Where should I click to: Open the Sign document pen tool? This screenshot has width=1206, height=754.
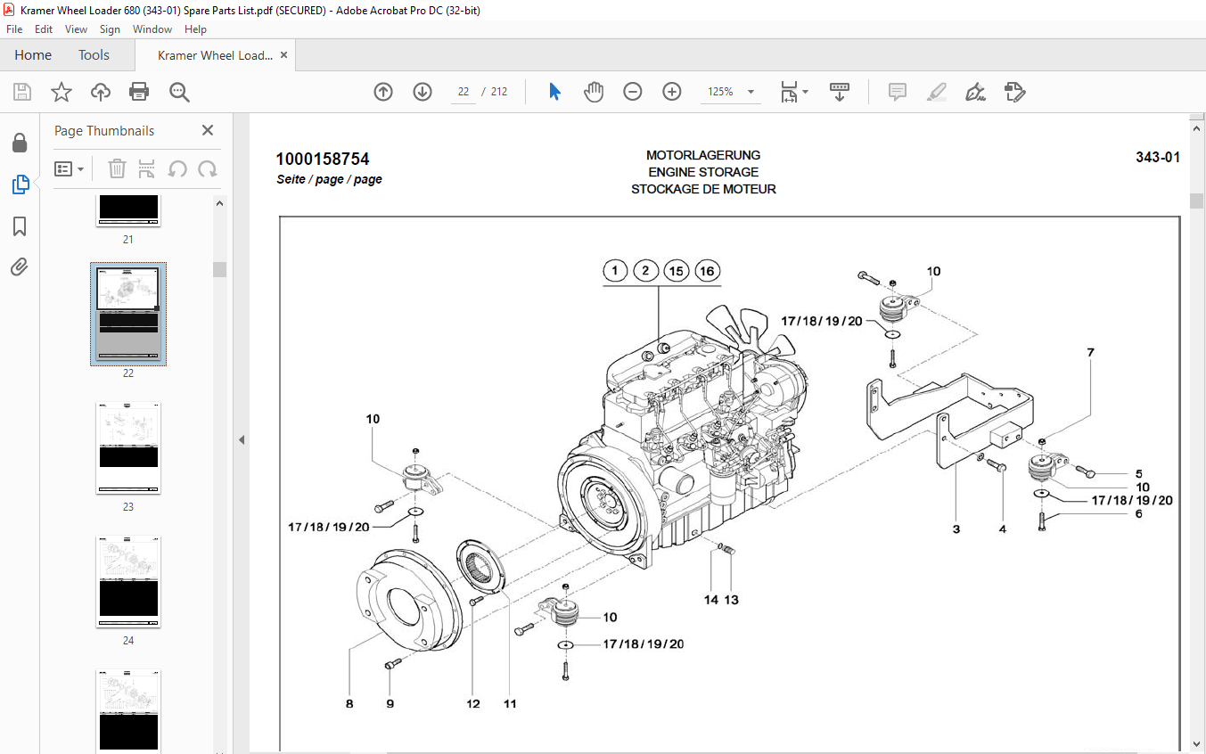pyautogui.click(x=975, y=92)
